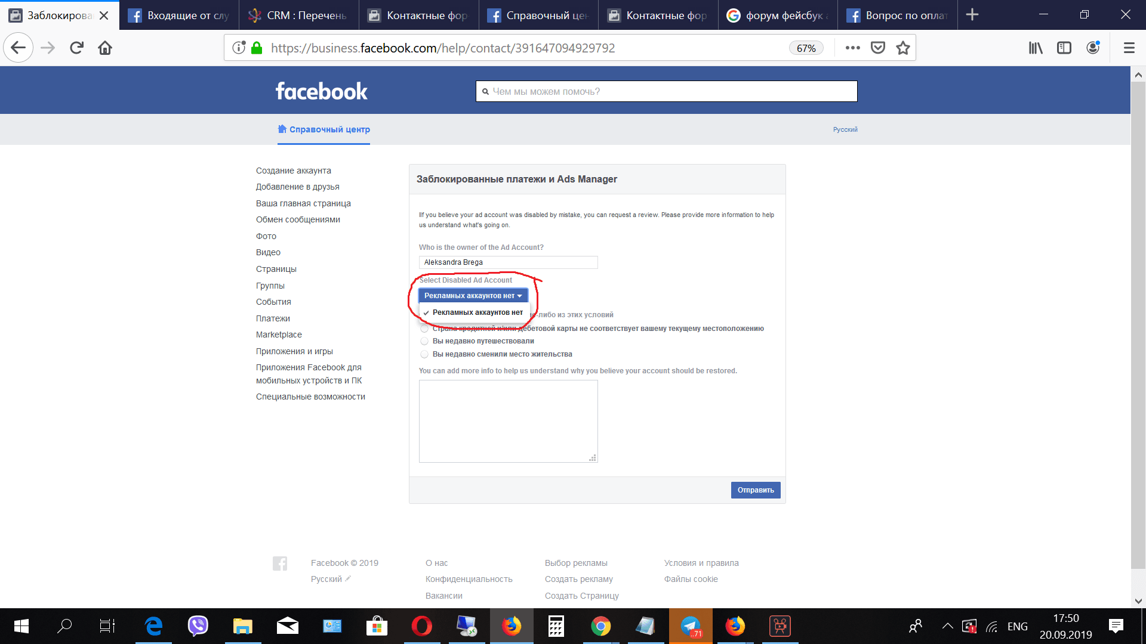Open 'Группы' help topic

tap(270, 286)
